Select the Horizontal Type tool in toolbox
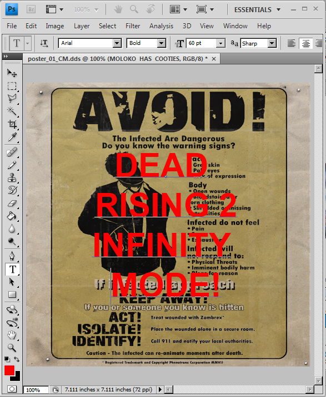 point(12,269)
